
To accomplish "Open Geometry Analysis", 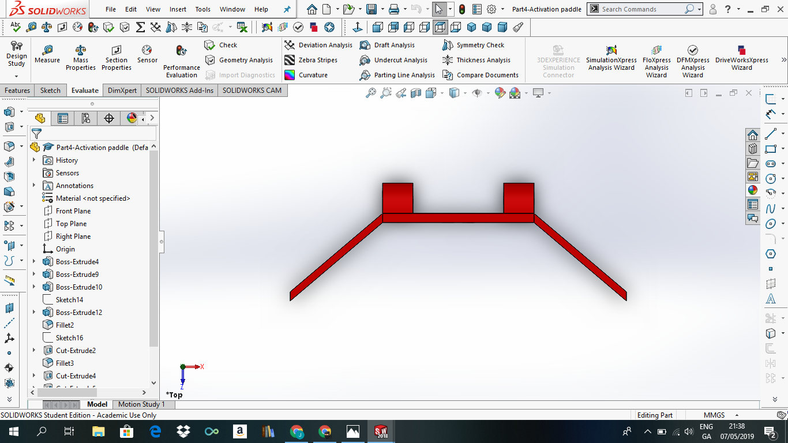I will coord(239,60).
